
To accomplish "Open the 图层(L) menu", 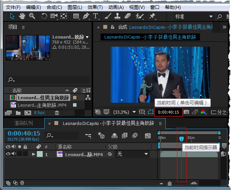I will (x=75, y=7).
